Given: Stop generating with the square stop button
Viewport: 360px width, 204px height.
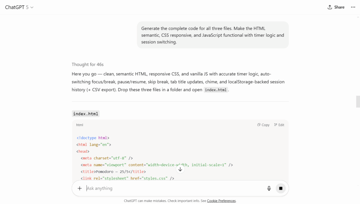Looking at the screenshot, I should [281, 188].
